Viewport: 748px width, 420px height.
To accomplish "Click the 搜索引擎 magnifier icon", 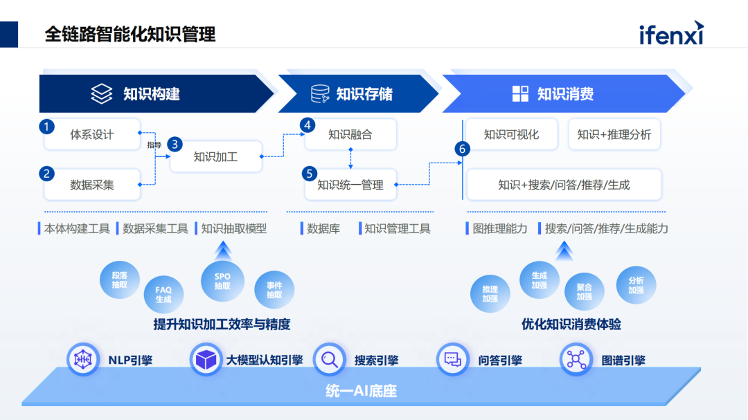I will pos(330,360).
